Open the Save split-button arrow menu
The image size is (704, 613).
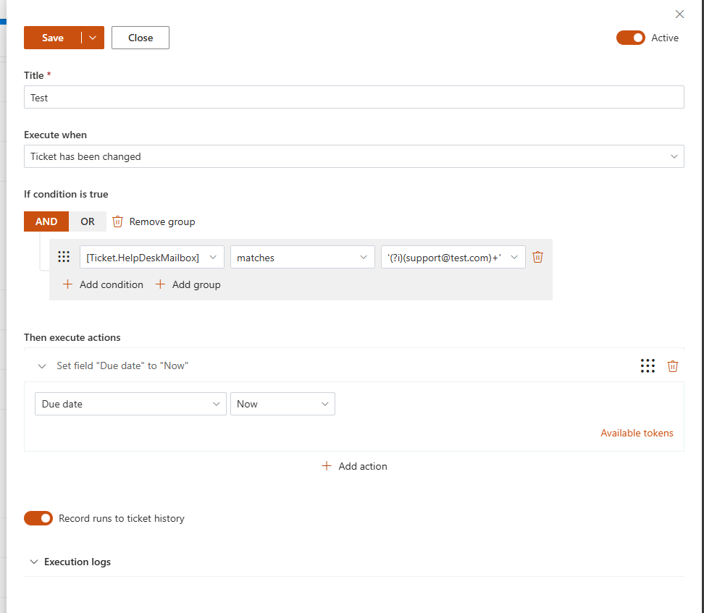click(x=93, y=38)
